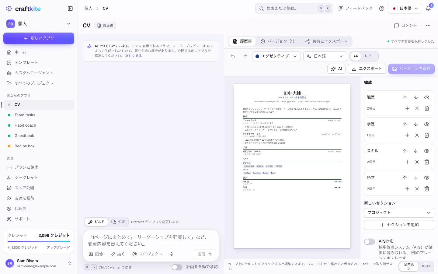Add item to 職歴 section
Image resolution: width=438 pixels, height=274 pixels.
click(x=407, y=108)
